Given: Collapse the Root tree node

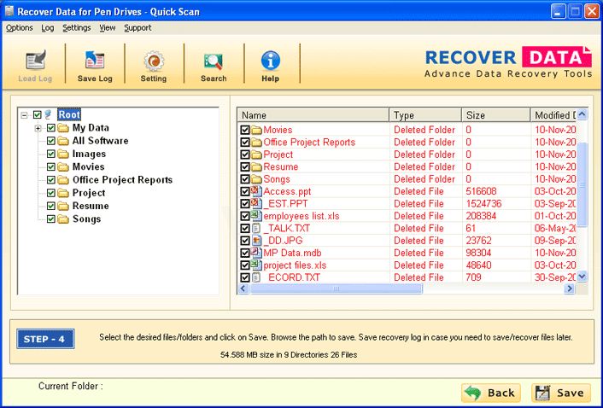Looking at the screenshot, I should [25, 114].
